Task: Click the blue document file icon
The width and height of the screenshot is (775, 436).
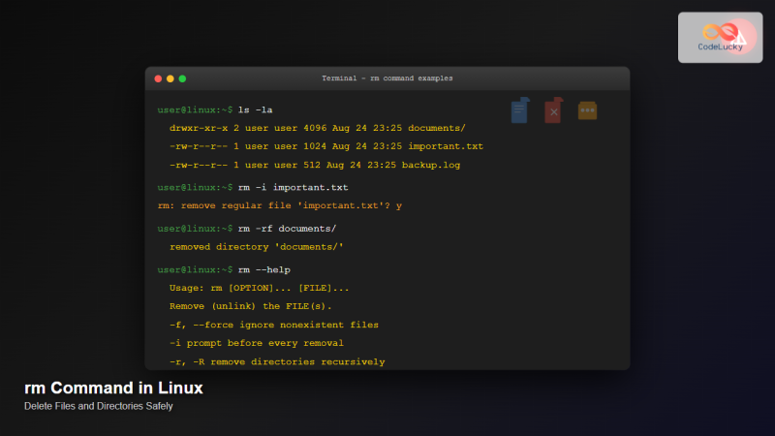Action: (520, 110)
